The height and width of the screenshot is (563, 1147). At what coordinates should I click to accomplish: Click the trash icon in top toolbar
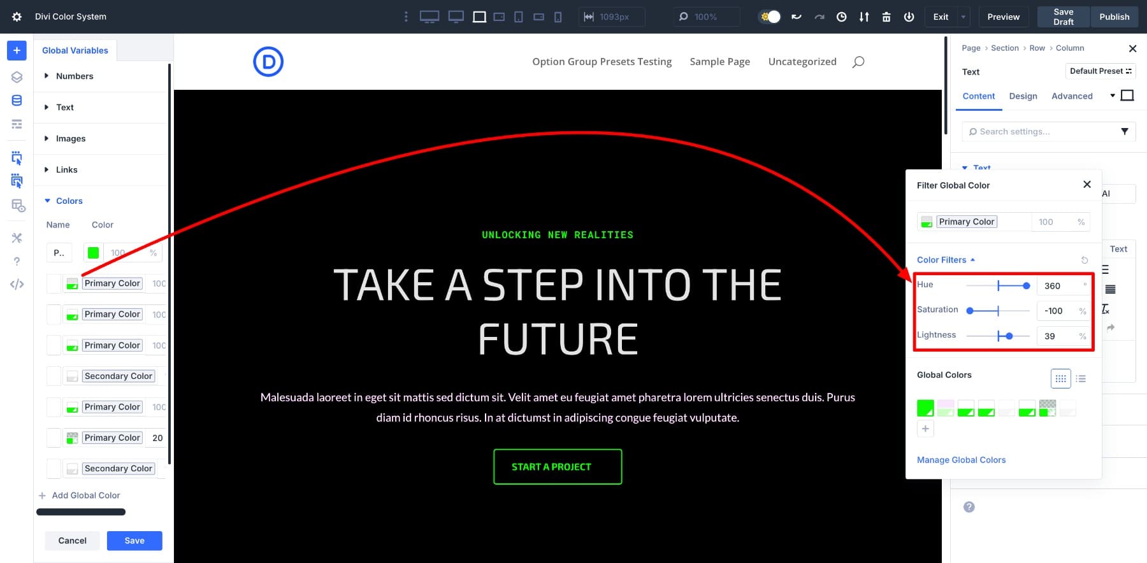886,17
